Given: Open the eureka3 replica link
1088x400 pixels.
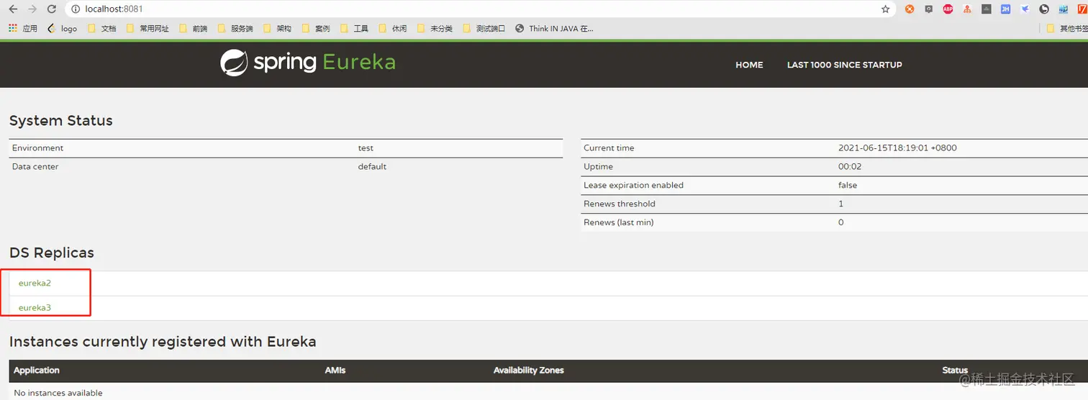Looking at the screenshot, I should (x=35, y=308).
